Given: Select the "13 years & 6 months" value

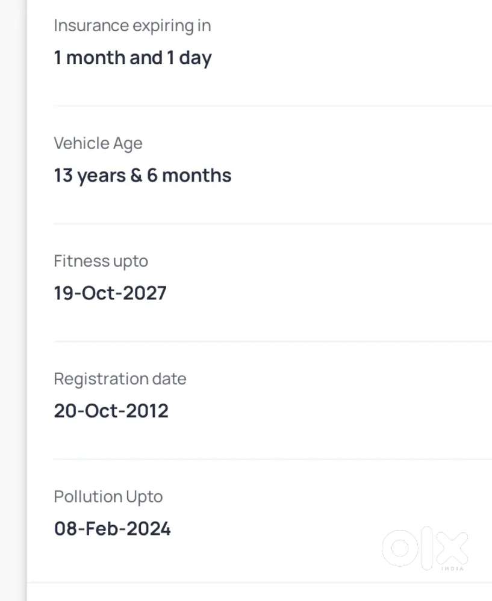Looking at the screenshot, I should click(142, 176).
